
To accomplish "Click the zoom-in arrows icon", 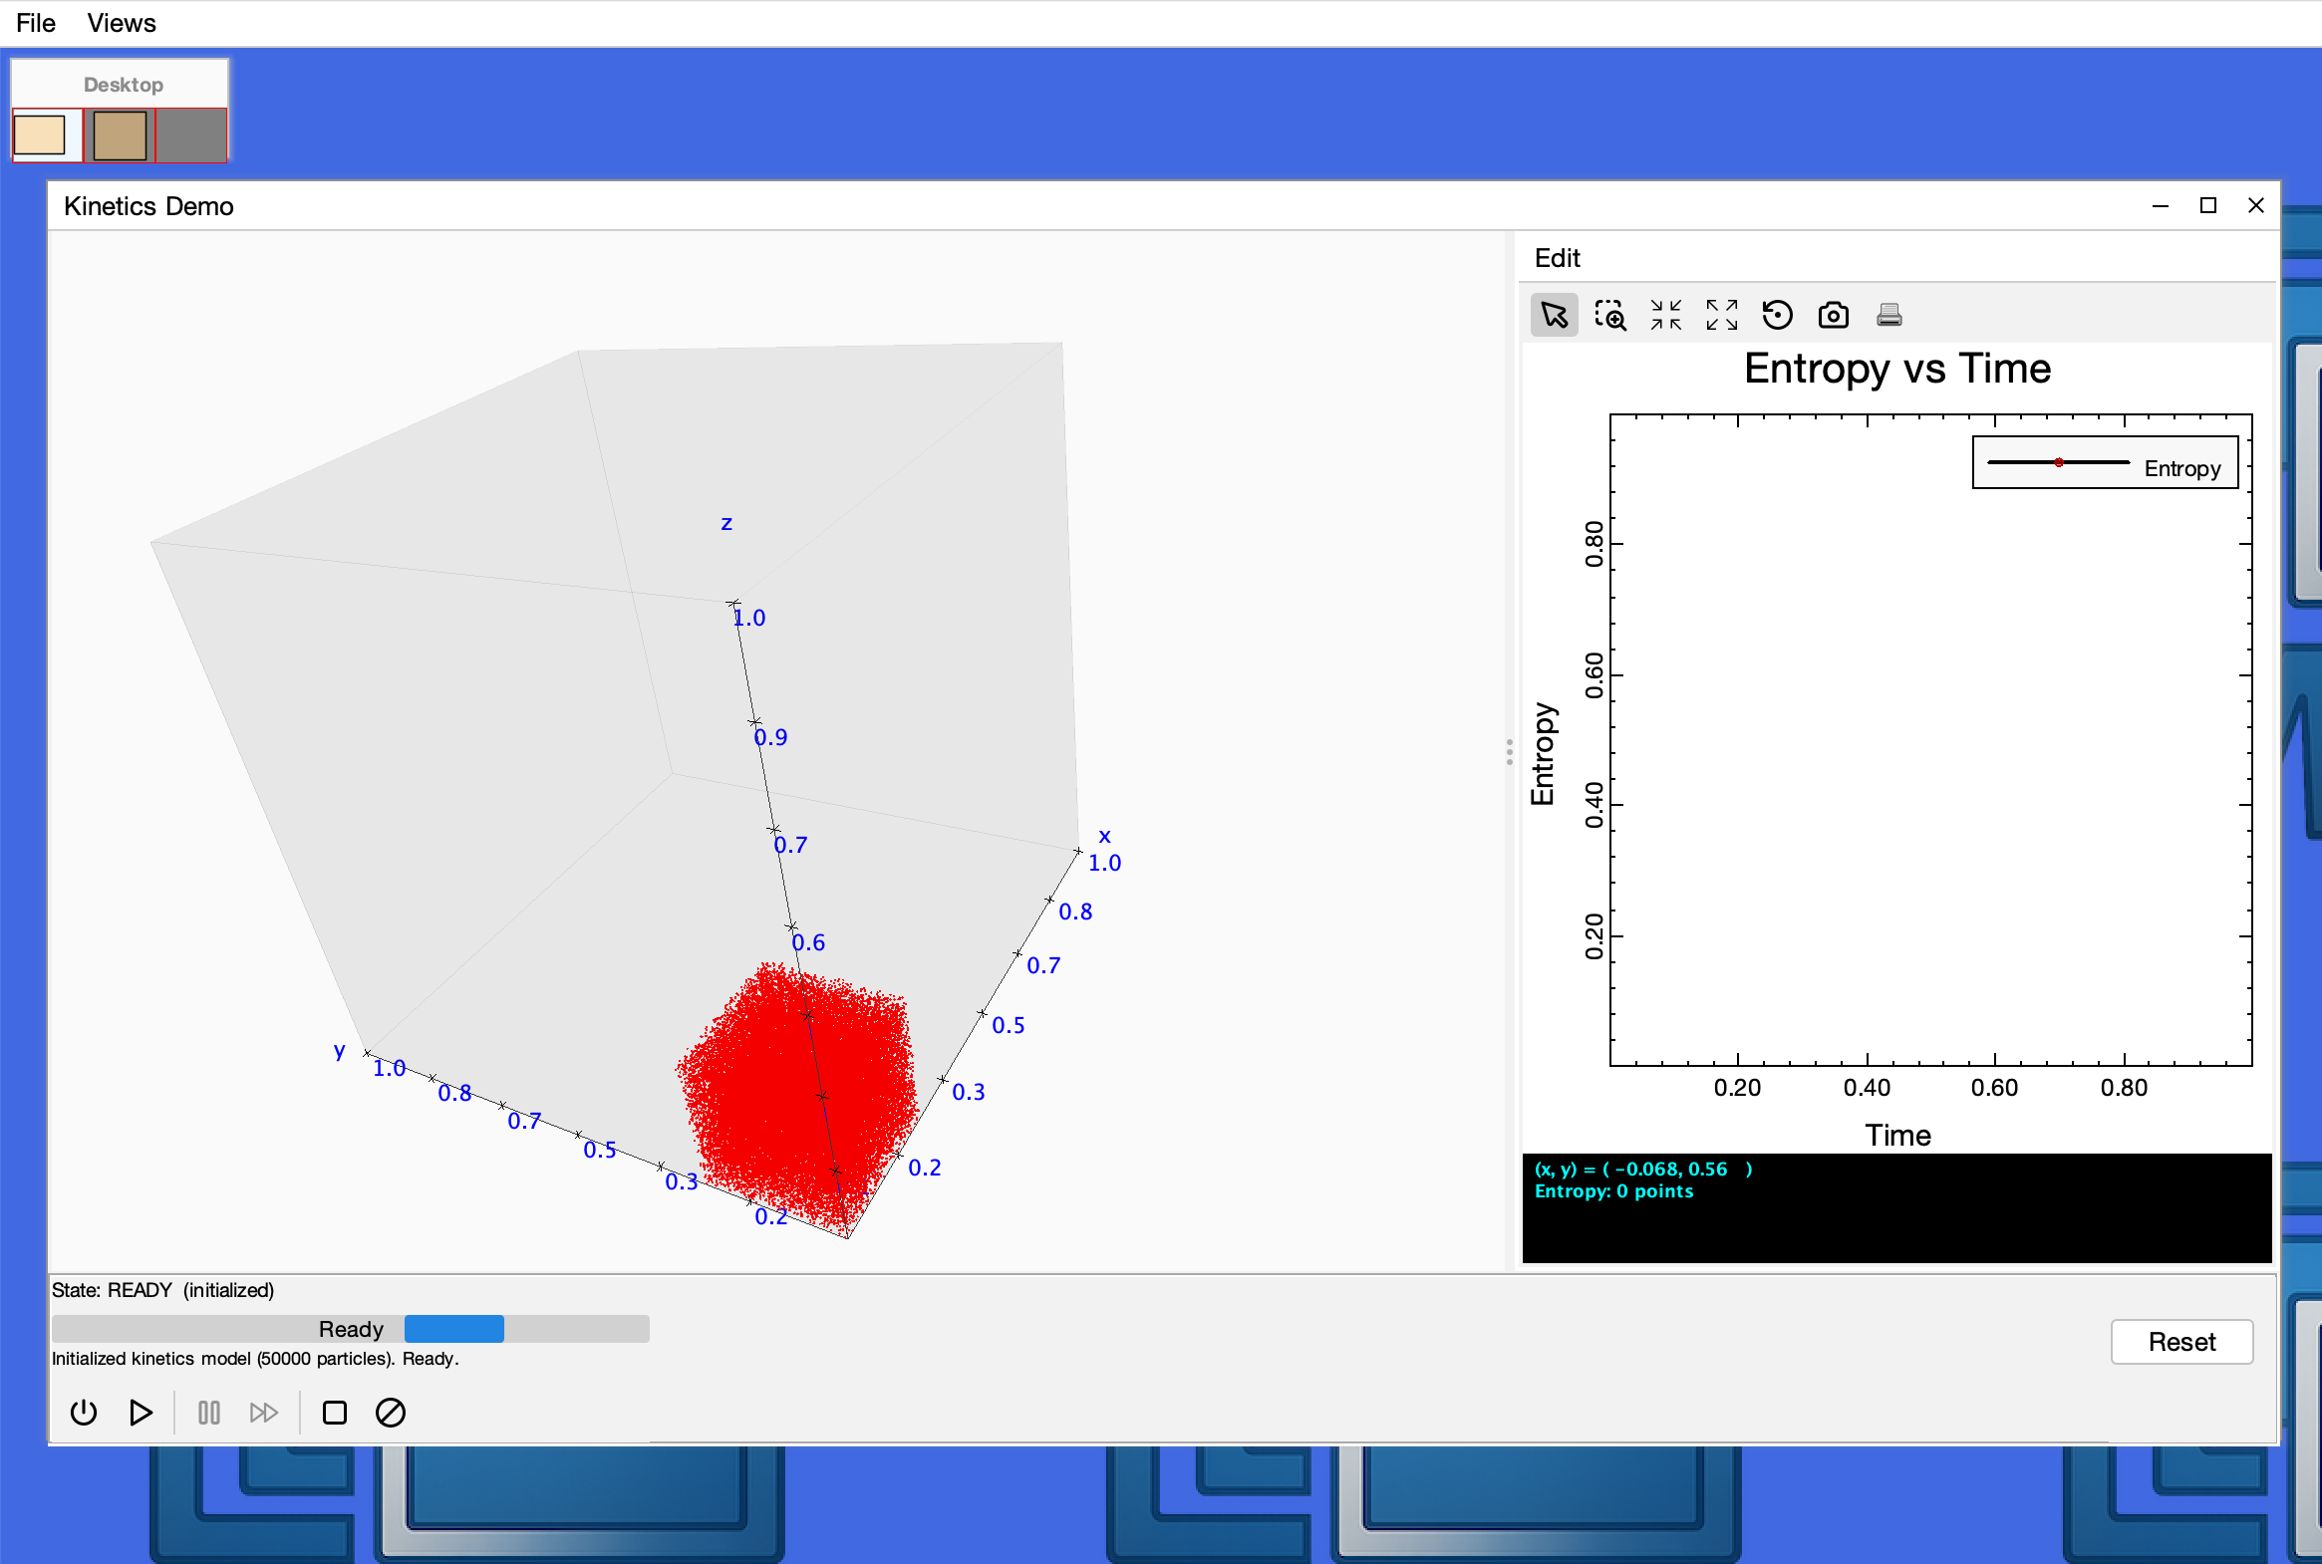I will tap(1665, 315).
